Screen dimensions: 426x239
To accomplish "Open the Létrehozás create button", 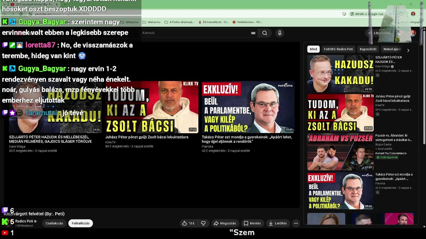I will coord(379,33).
